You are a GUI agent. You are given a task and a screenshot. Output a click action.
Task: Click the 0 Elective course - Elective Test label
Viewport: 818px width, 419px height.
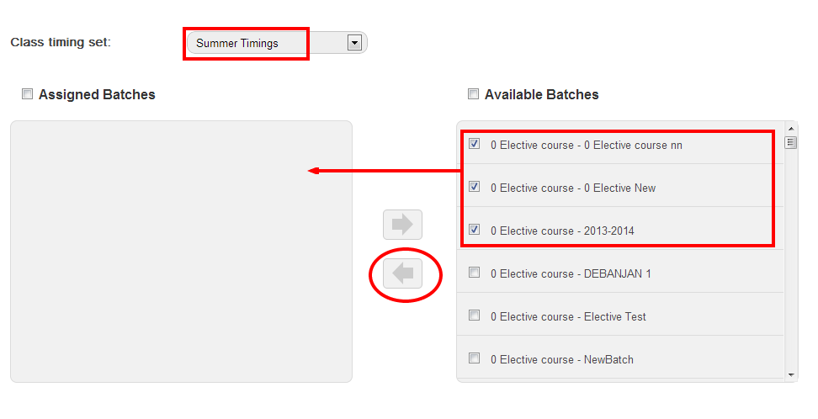coord(568,316)
